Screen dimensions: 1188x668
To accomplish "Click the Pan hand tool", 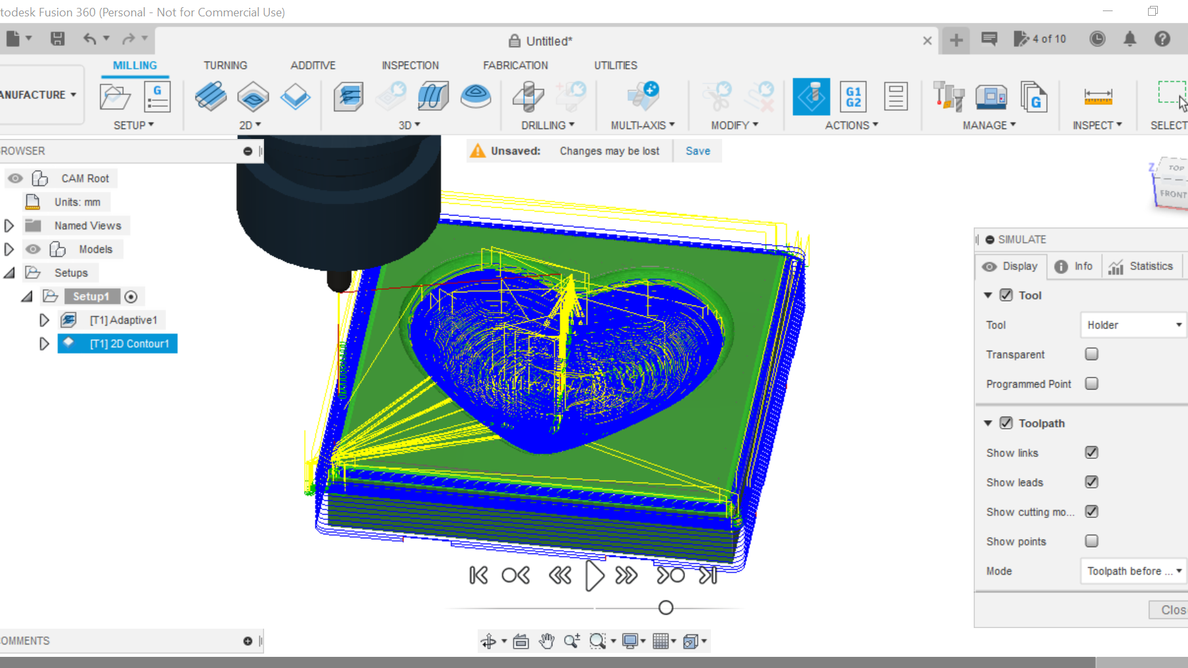I will pyautogui.click(x=546, y=641).
